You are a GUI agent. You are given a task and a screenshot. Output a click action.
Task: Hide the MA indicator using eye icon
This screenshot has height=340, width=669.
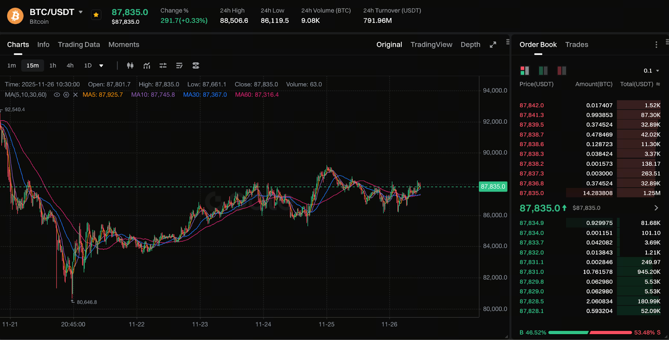tap(57, 95)
